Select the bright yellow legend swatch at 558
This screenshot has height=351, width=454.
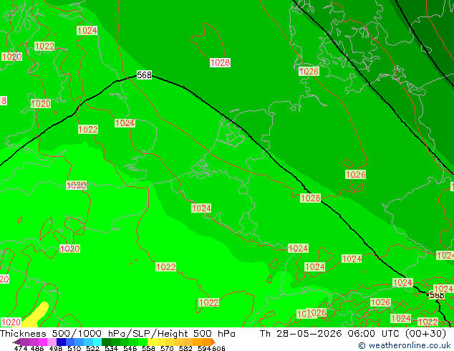(152, 342)
